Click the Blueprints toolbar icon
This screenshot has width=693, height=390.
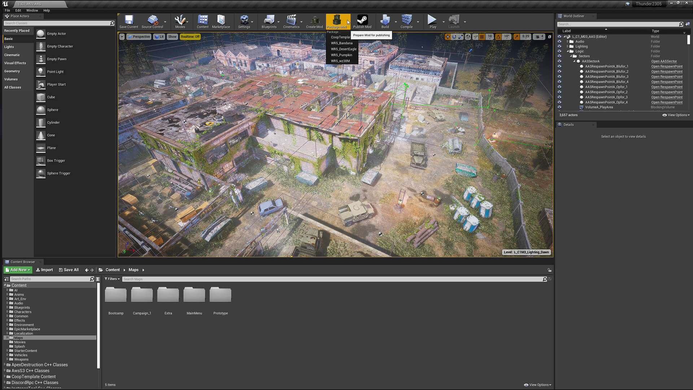pyautogui.click(x=269, y=22)
